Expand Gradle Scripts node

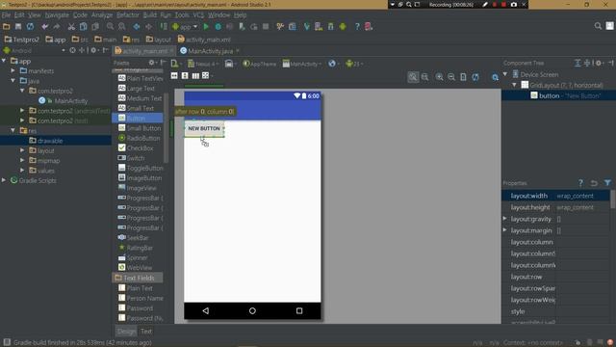[x=4, y=180]
